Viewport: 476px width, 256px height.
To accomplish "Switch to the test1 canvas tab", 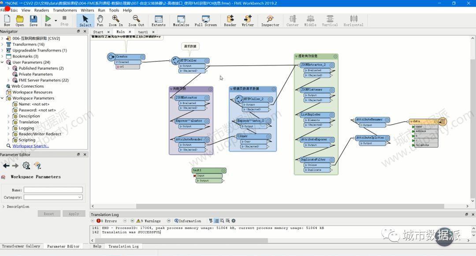I will click(143, 32).
